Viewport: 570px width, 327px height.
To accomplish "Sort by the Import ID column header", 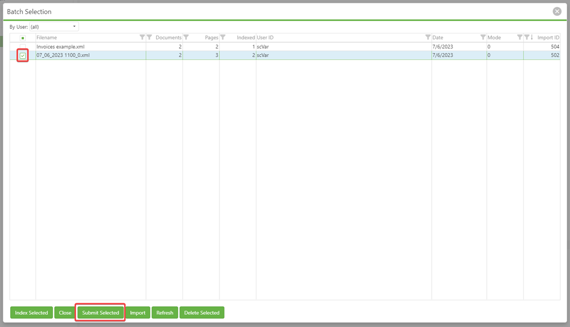I will point(548,37).
